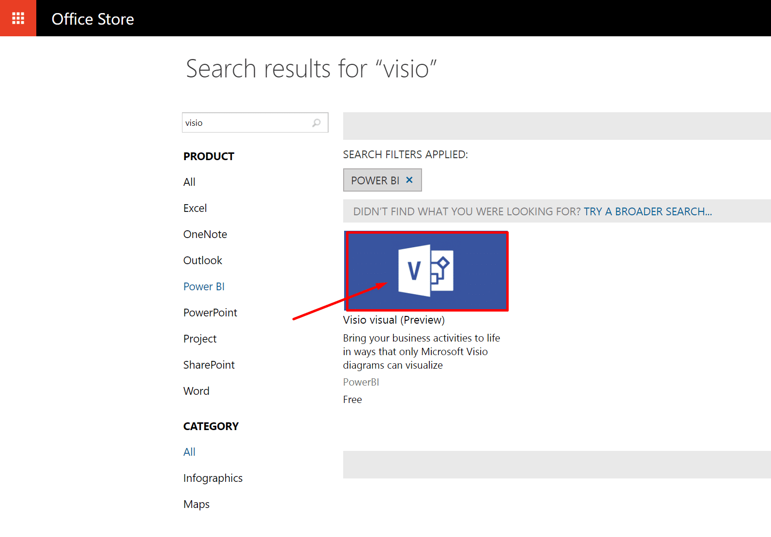Filter products by Project
This screenshot has width=771, height=537.
tap(200, 339)
